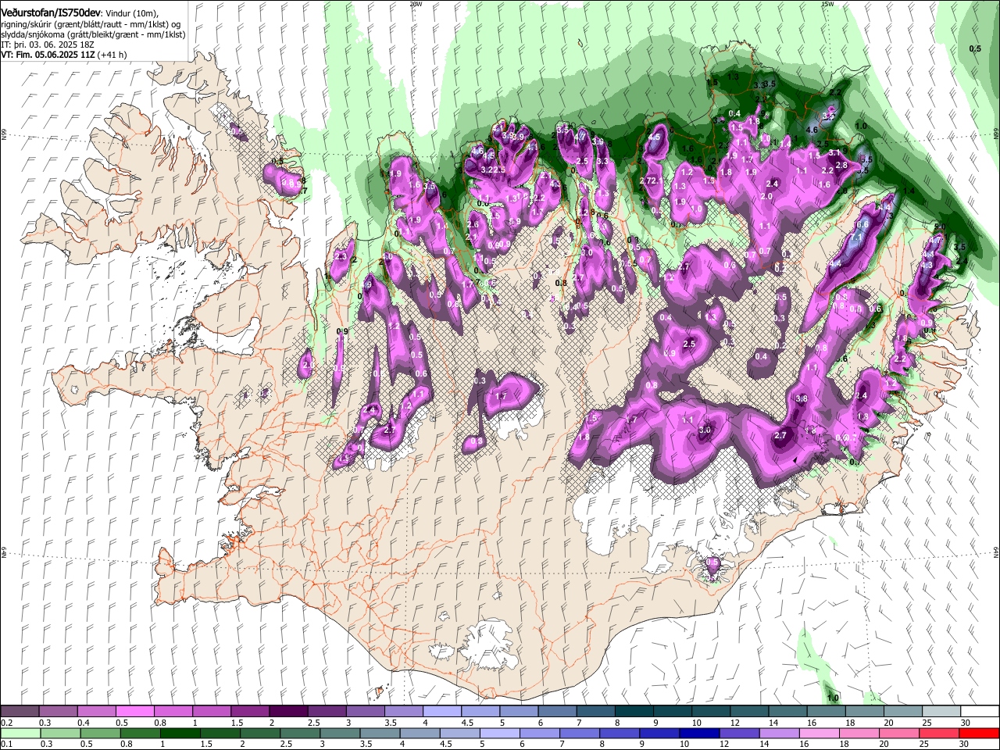Pick the slate blue swatch labelled 6 in the top row
The image size is (1000, 750).
pos(557,711)
